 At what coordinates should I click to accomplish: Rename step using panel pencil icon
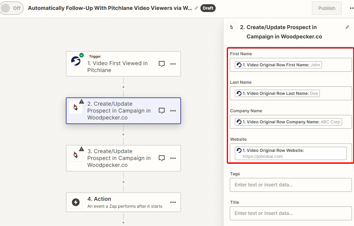[x=347, y=27]
